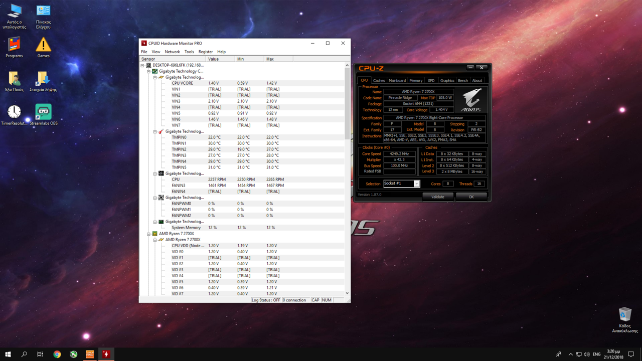The height and width of the screenshot is (361, 642).
Task: Open Task View from the taskbar
Action: click(x=40, y=354)
